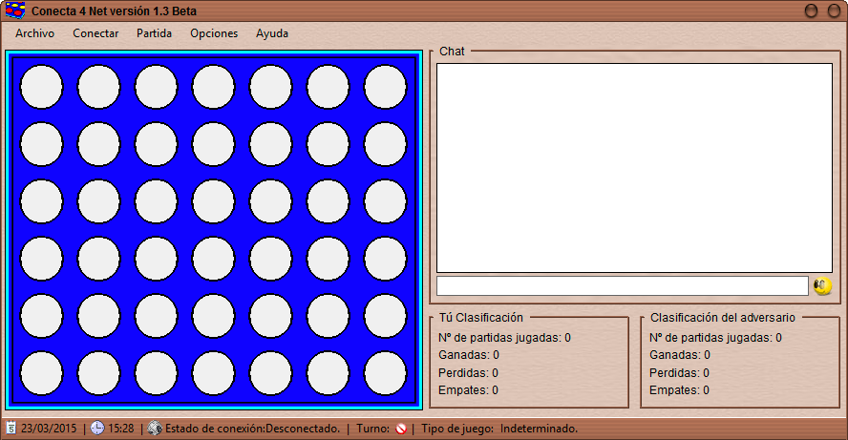Type in the chat message input field
The height and width of the screenshot is (440, 848).
point(622,285)
